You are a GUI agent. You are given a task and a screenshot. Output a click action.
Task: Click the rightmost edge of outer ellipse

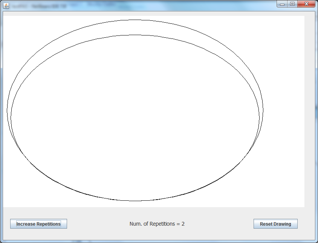point(263,110)
